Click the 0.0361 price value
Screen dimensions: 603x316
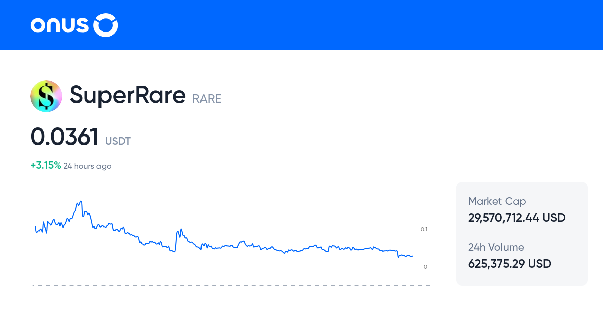pyautogui.click(x=65, y=137)
